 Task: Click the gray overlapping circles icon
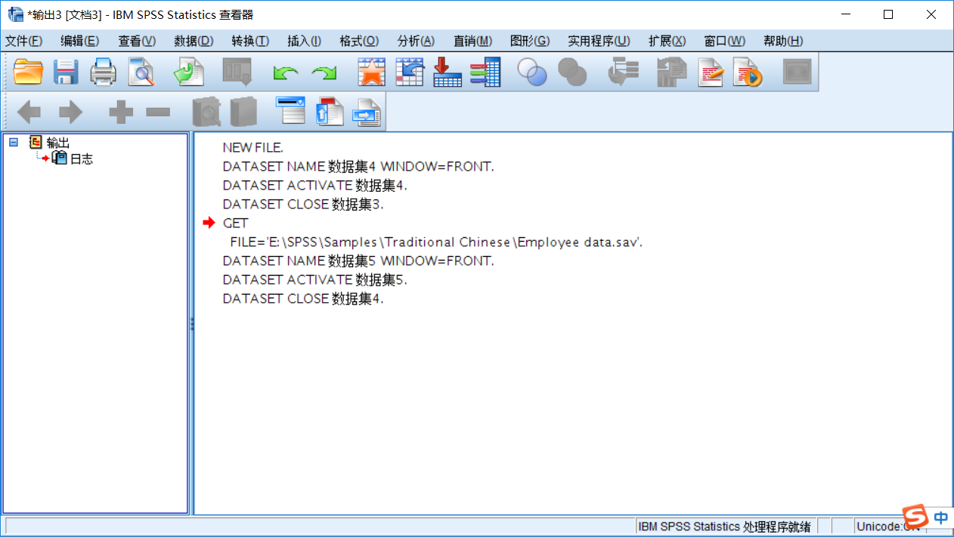(572, 73)
